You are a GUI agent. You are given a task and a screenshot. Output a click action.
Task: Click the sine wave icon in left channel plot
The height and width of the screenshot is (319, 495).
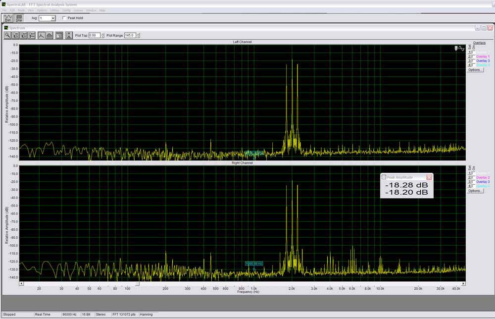(461, 49)
